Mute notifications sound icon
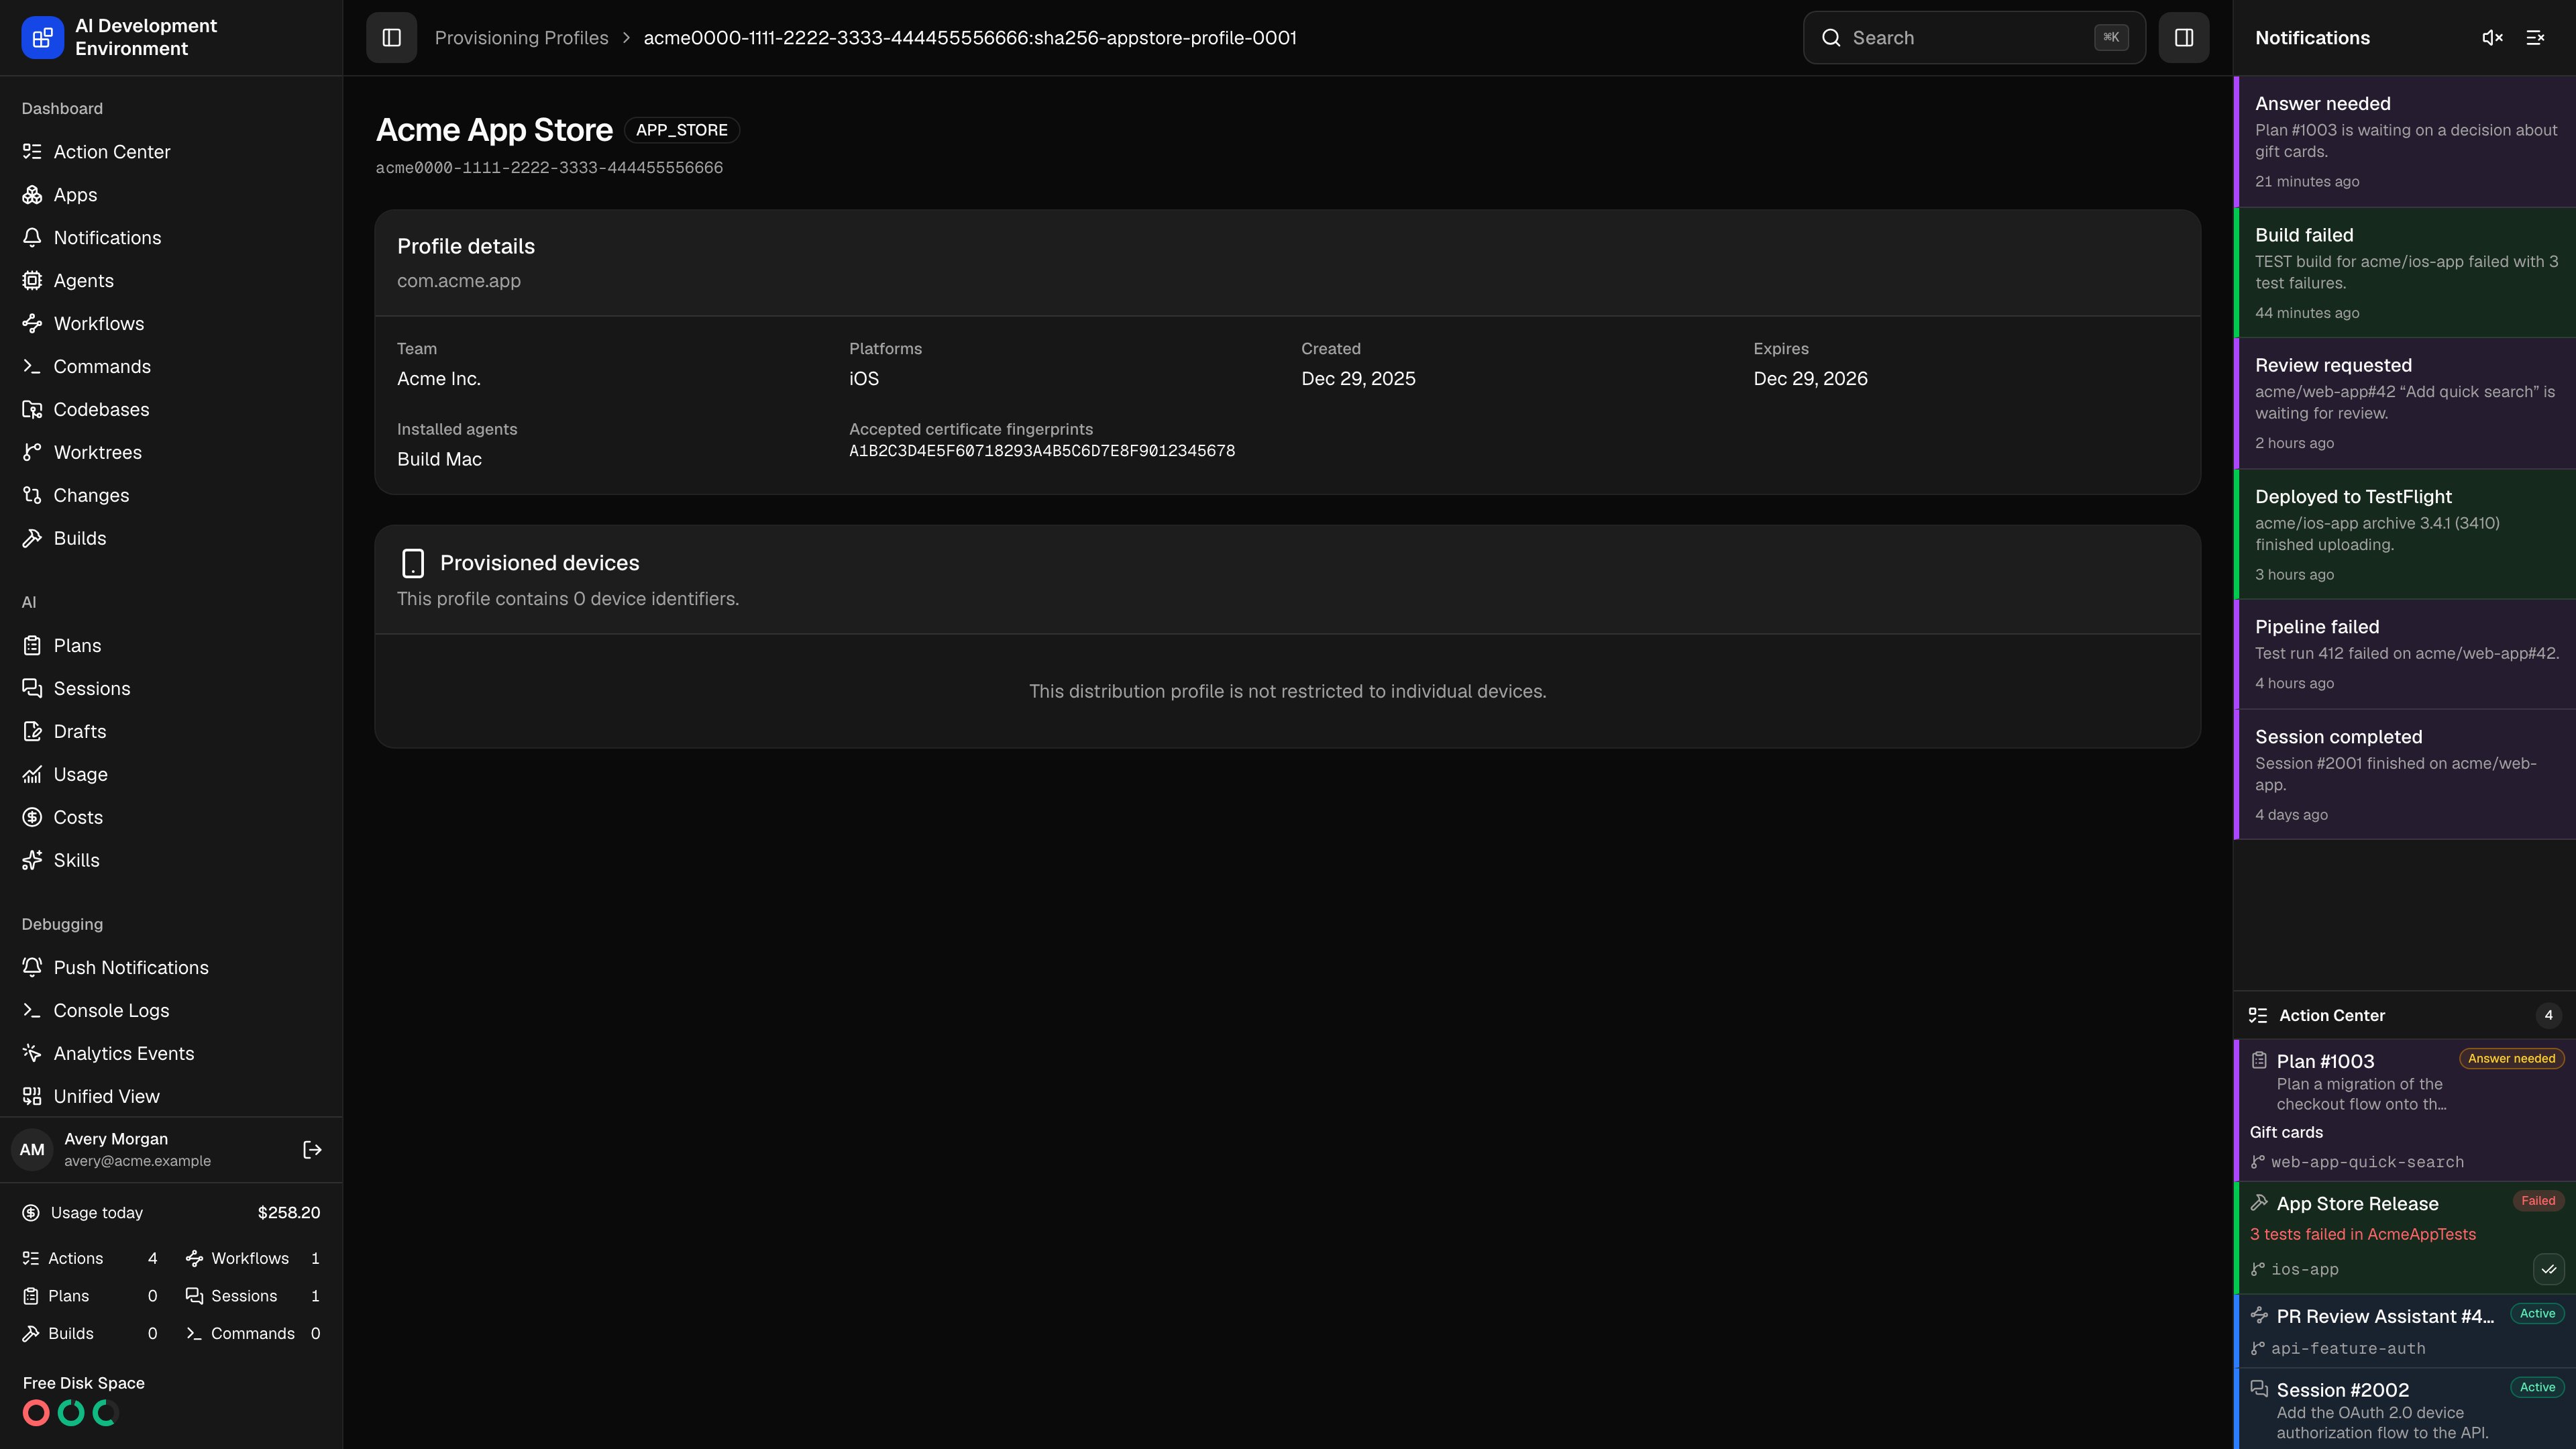Screen dimensions: 2576x1449 pos(2492,37)
